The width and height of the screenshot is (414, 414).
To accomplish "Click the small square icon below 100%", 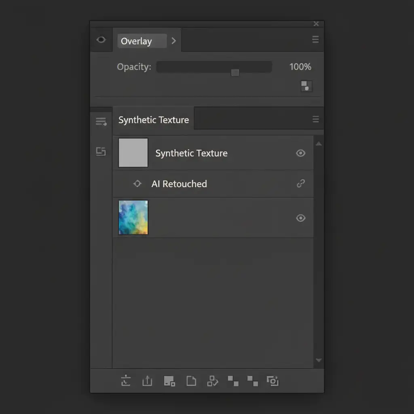I will tap(306, 86).
